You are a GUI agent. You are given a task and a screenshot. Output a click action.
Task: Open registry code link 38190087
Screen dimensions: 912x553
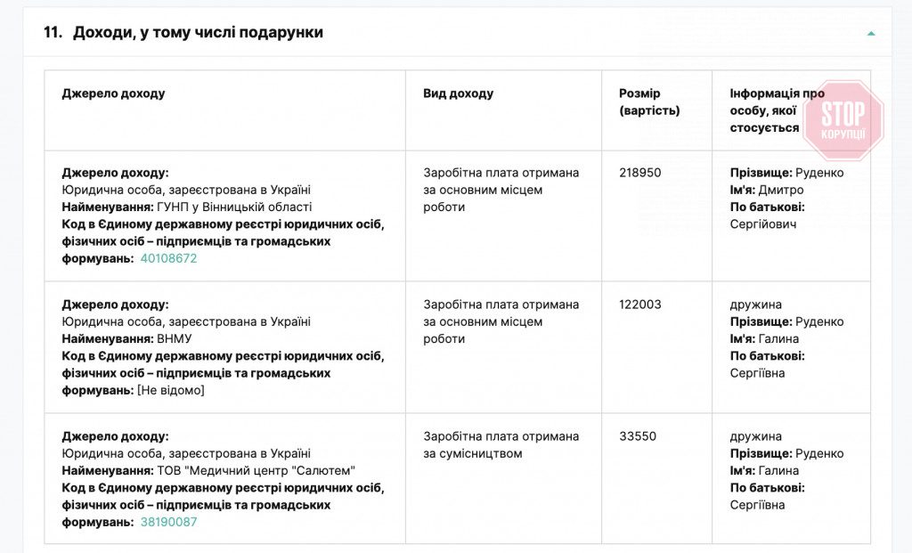(x=168, y=522)
